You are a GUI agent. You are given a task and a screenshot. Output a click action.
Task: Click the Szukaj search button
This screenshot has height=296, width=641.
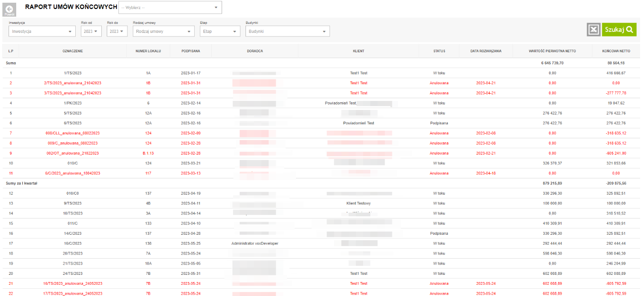[x=619, y=29]
